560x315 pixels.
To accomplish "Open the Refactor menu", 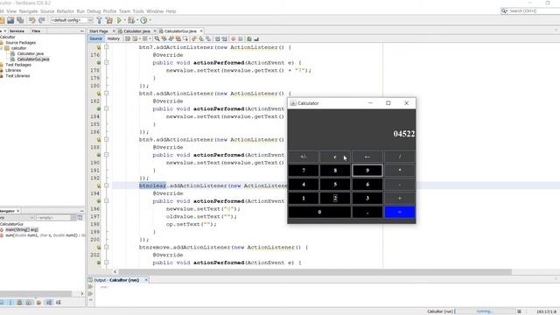I will [x=65, y=11].
